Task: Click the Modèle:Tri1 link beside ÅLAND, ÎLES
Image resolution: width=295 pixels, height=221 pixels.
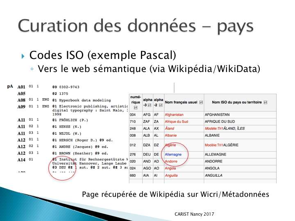Action: [x=214, y=129]
